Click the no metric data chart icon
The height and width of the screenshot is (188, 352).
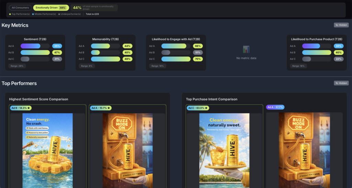pos(246,49)
